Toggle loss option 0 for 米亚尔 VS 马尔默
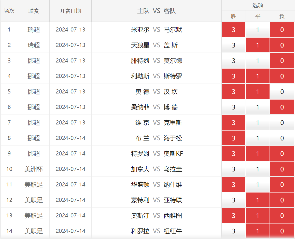The image size is (295, 240). 282,29
